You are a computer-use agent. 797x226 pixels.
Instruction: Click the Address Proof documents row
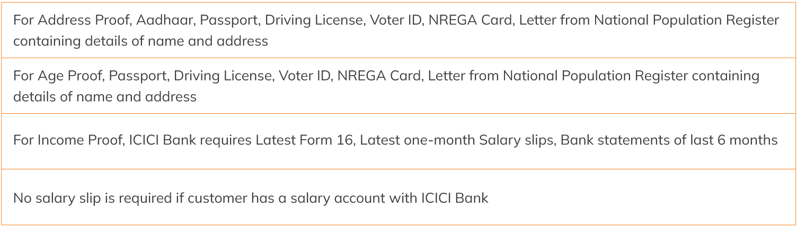tap(397, 30)
